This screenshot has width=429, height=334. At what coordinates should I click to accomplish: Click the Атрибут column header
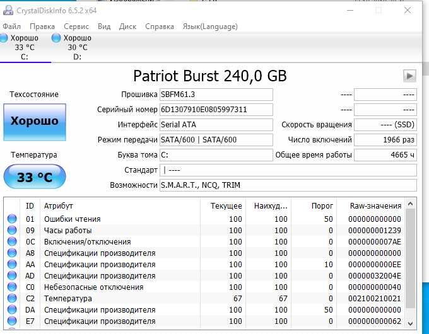[120, 206]
